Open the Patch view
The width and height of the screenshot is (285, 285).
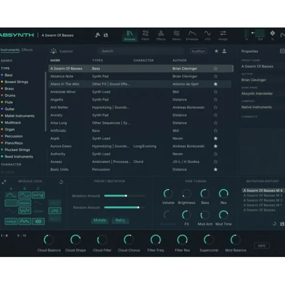145,35
